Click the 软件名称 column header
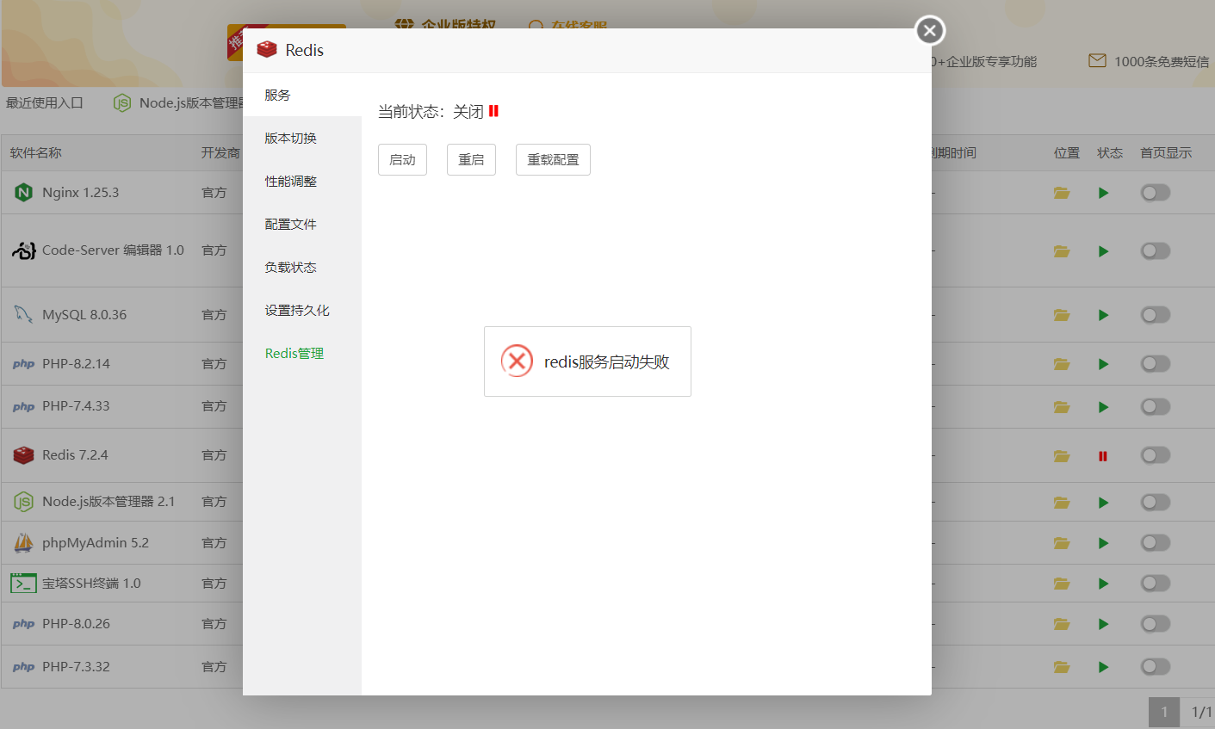Screen dimensions: 1215x729 (36, 152)
